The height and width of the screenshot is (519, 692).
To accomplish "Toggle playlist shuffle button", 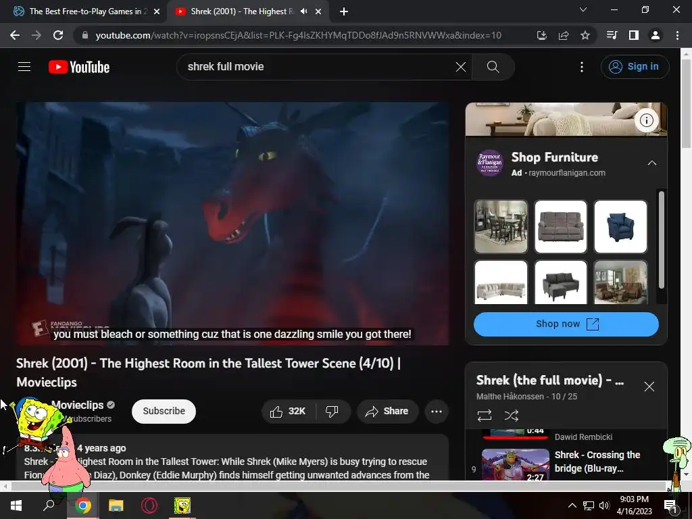I will click(x=512, y=416).
